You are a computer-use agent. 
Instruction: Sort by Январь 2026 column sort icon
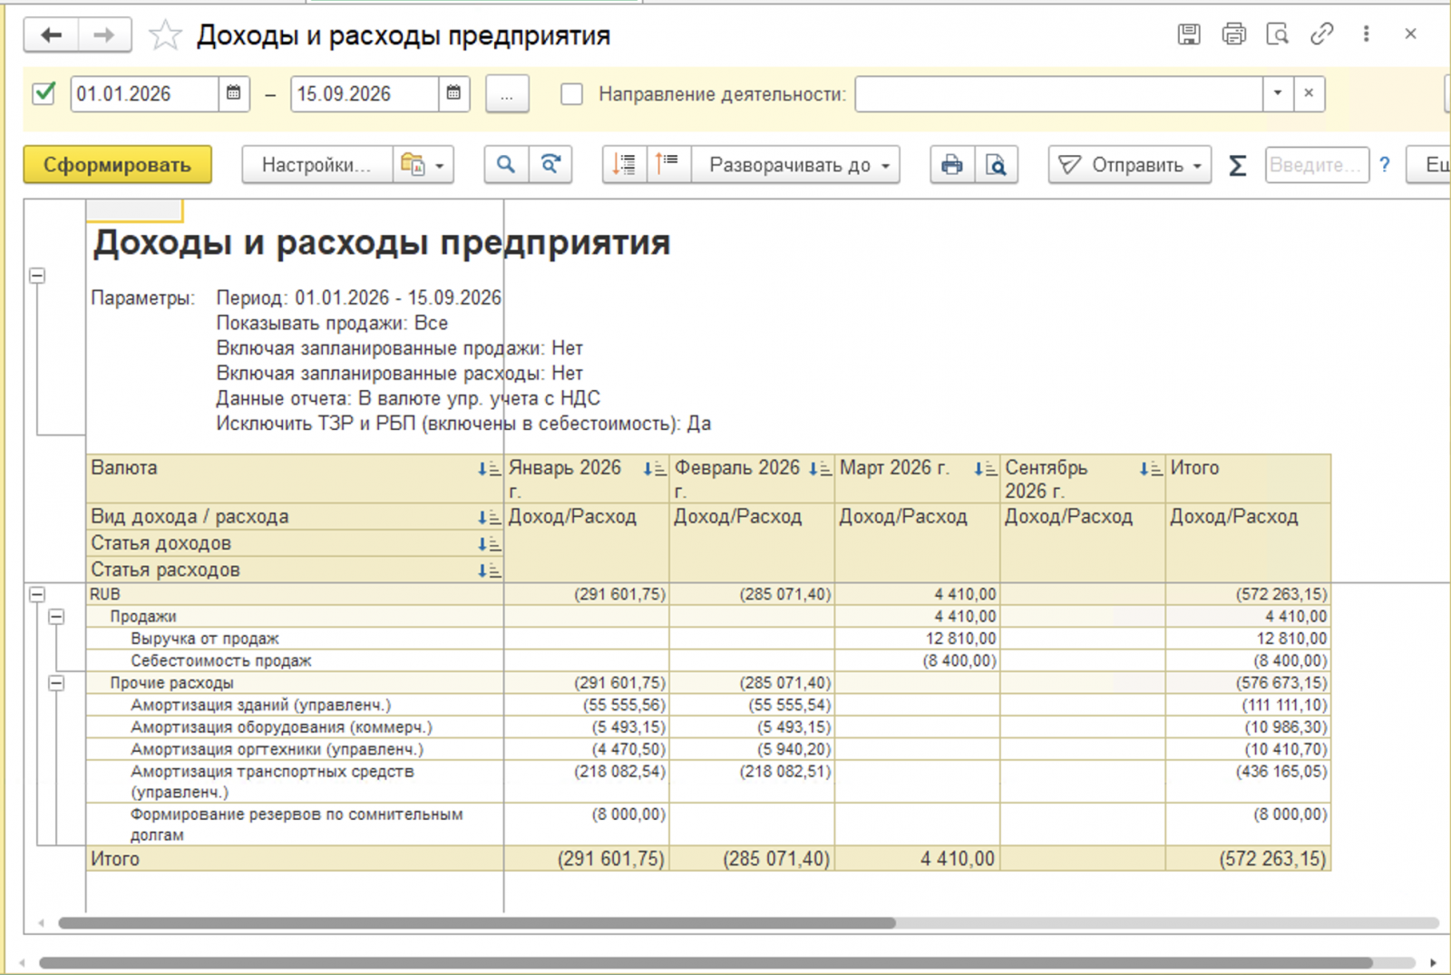pos(655,469)
